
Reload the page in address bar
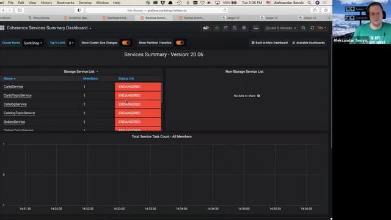click(225, 10)
